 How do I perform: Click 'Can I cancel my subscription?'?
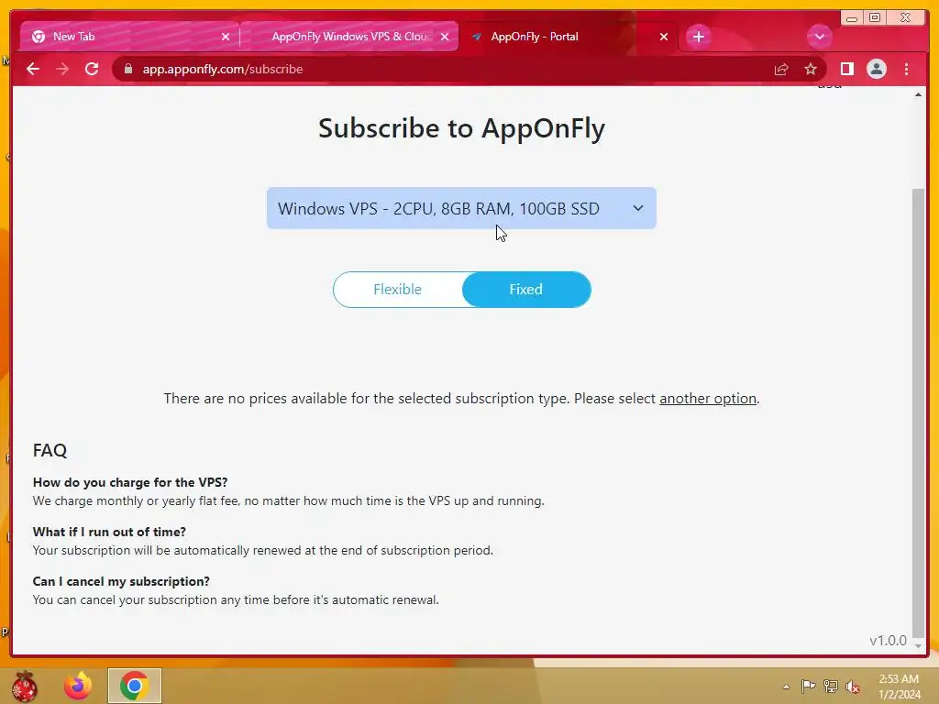[x=121, y=581]
